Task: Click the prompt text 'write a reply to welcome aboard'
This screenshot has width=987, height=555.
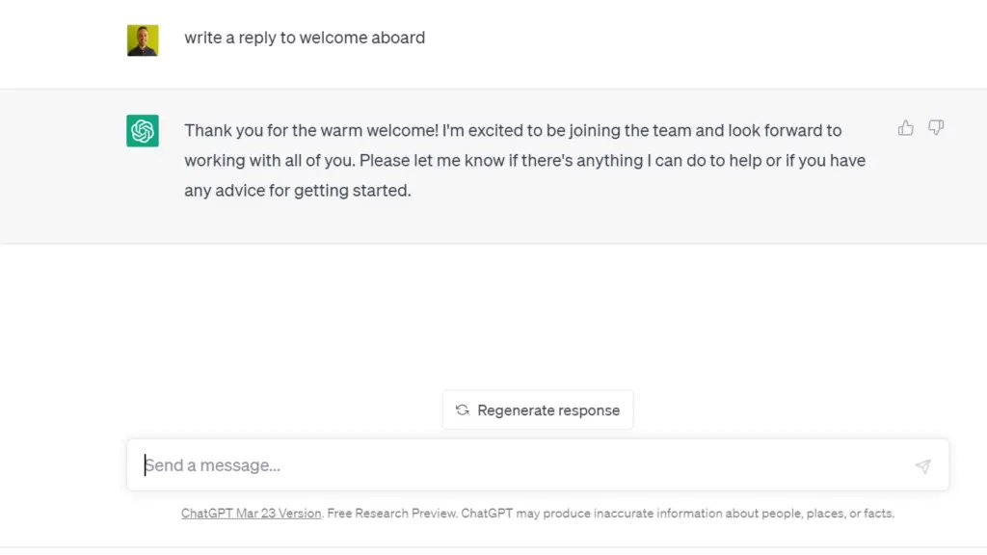Action: coord(305,38)
